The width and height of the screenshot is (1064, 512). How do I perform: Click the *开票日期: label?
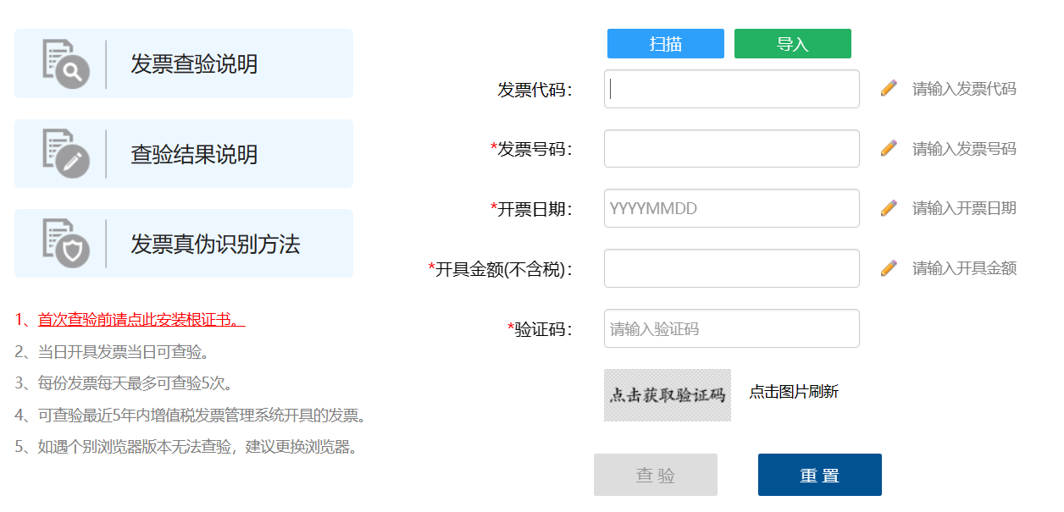point(531,209)
